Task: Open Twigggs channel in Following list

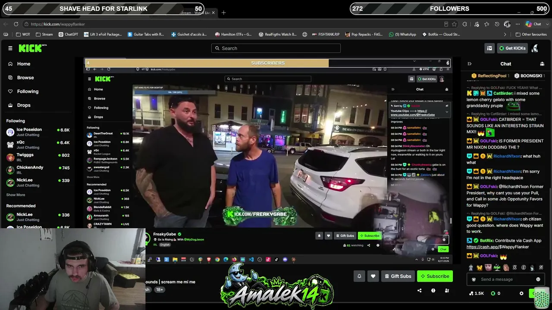Action: [38, 157]
